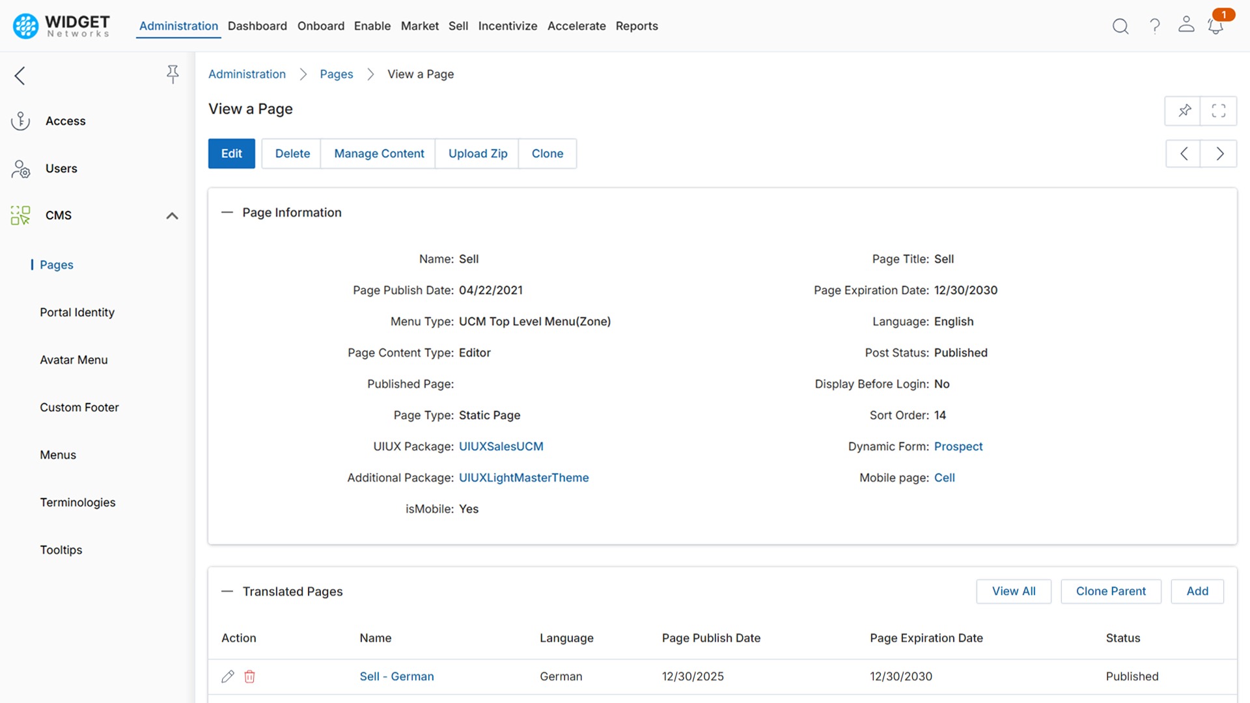Delete Sell - German with the trash icon

249,676
